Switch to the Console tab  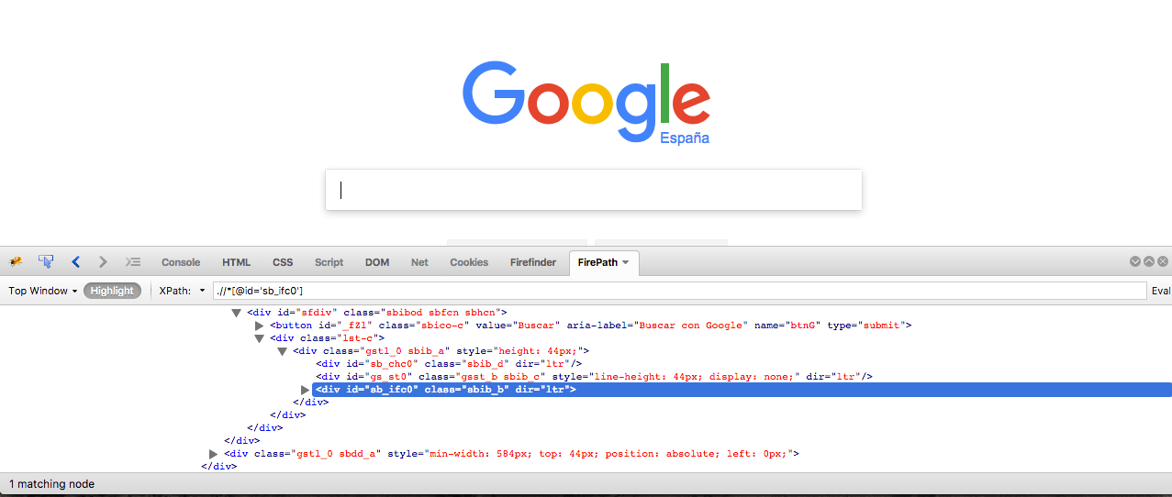point(181,262)
